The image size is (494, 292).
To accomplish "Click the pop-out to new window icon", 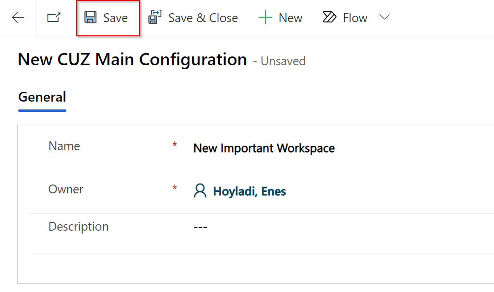I will 53,17.
